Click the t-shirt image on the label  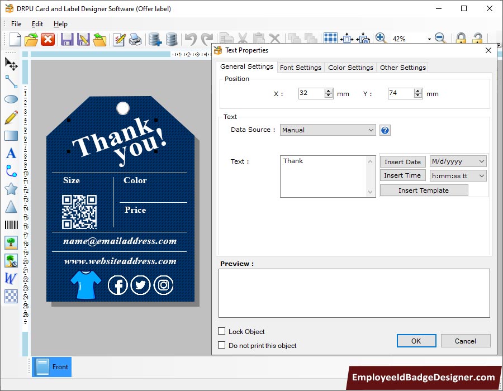point(86,285)
